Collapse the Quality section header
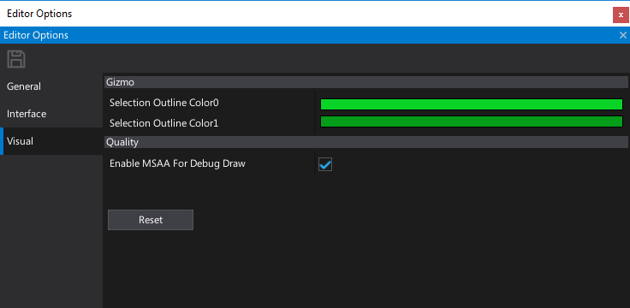The width and height of the screenshot is (630, 308). 366,142
